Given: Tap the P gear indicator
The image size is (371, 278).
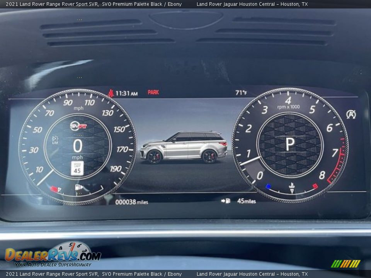Looking at the screenshot, I should pos(290,144).
